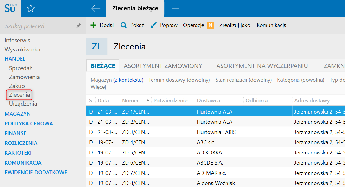Open the Operacje menu
The width and height of the screenshot is (345, 187).
point(194,25)
